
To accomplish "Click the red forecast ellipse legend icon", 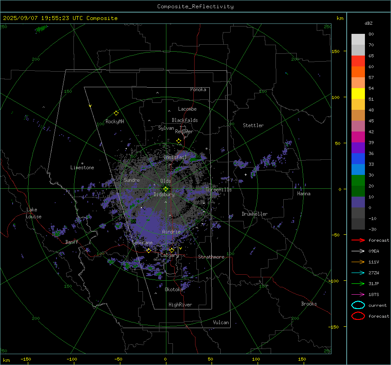I will click(x=358, y=316).
